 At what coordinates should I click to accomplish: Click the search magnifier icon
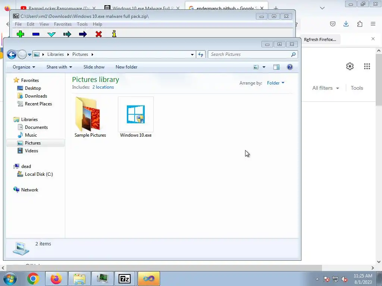click(x=293, y=54)
